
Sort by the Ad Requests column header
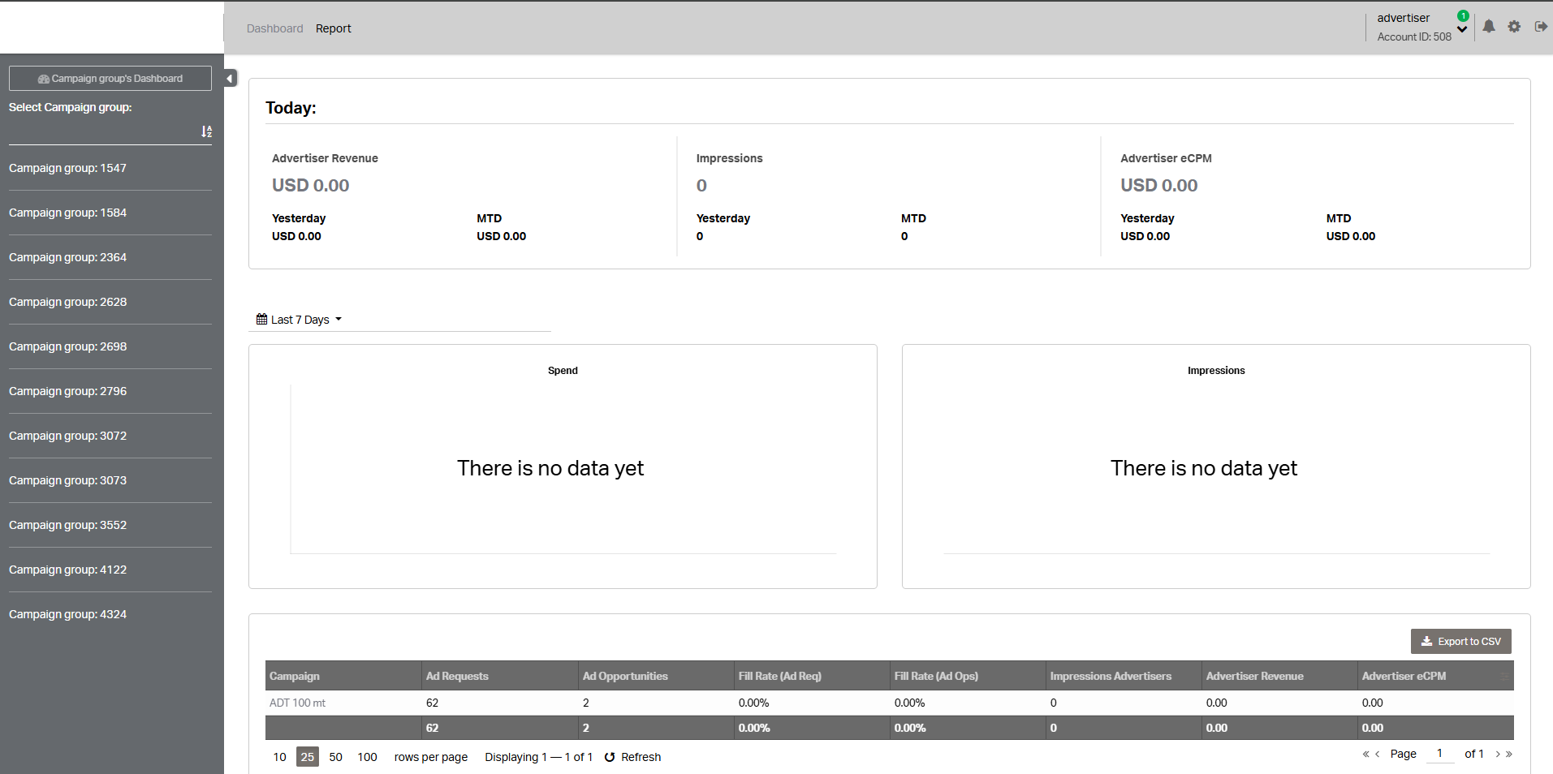500,676
